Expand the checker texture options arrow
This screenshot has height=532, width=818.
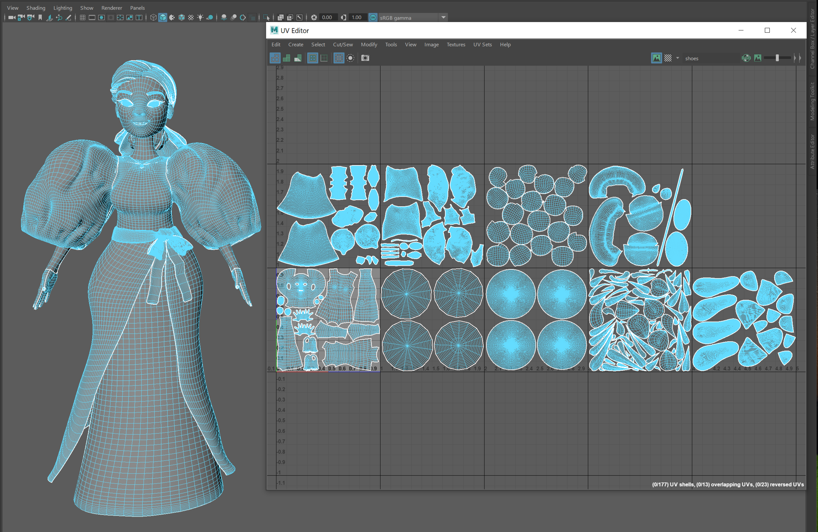[677, 58]
